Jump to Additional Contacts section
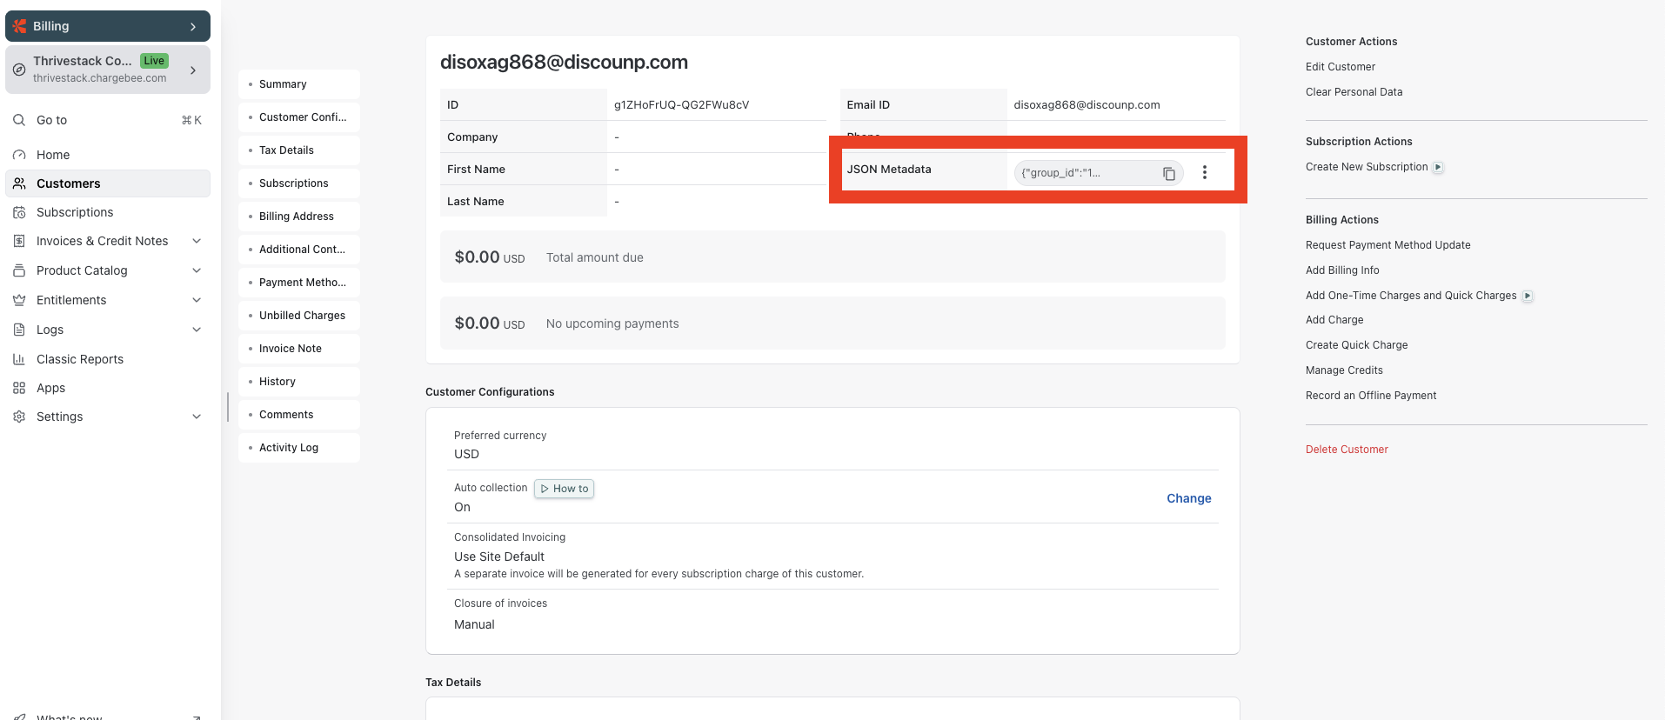This screenshot has height=720, width=1665. [299, 250]
